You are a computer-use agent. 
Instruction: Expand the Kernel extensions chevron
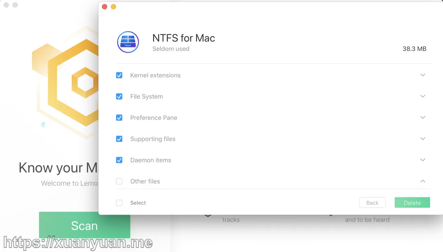coord(423,75)
